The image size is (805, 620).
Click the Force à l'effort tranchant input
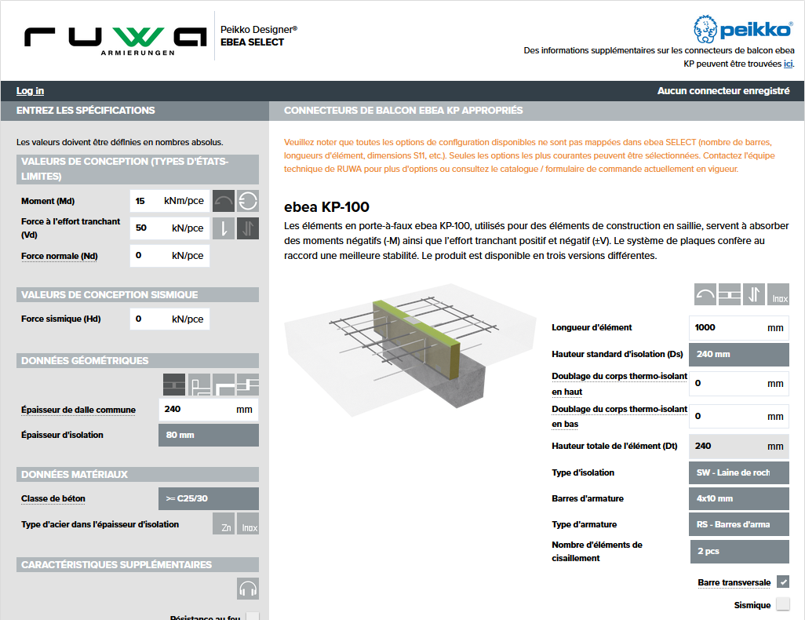169,228
